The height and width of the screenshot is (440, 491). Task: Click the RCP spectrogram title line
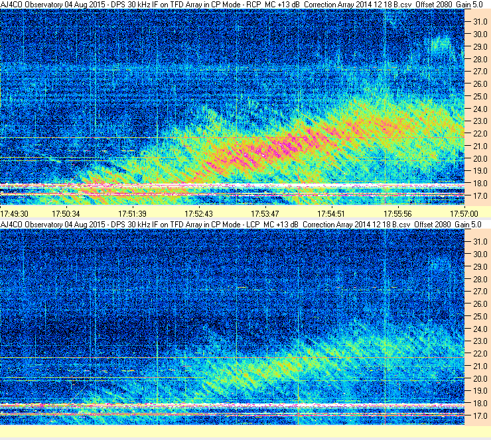242,5
